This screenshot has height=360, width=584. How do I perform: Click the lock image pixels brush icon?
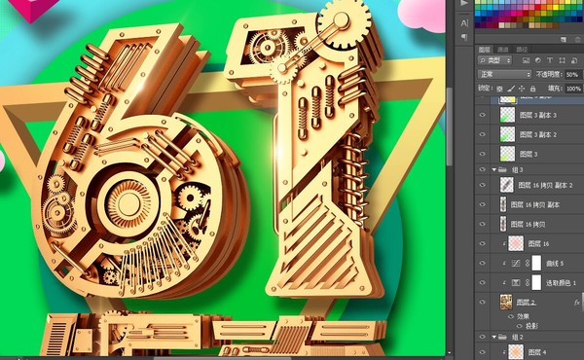pyautogui.click(x=511, y=89)
